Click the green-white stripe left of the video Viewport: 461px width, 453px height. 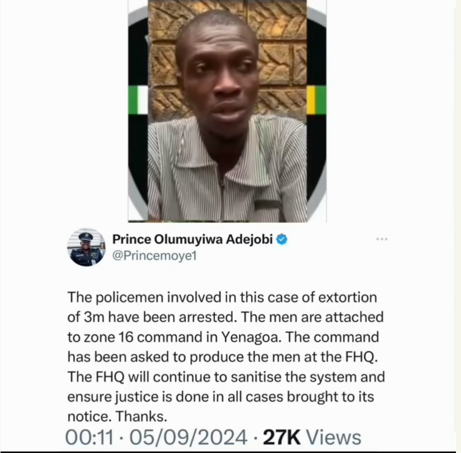point(138,100)
